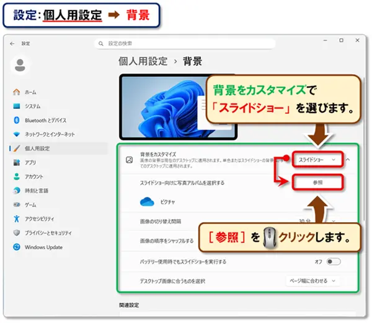The image size is (372, 323).
Task: Click the user profile avatar icon
Action: 20,65
